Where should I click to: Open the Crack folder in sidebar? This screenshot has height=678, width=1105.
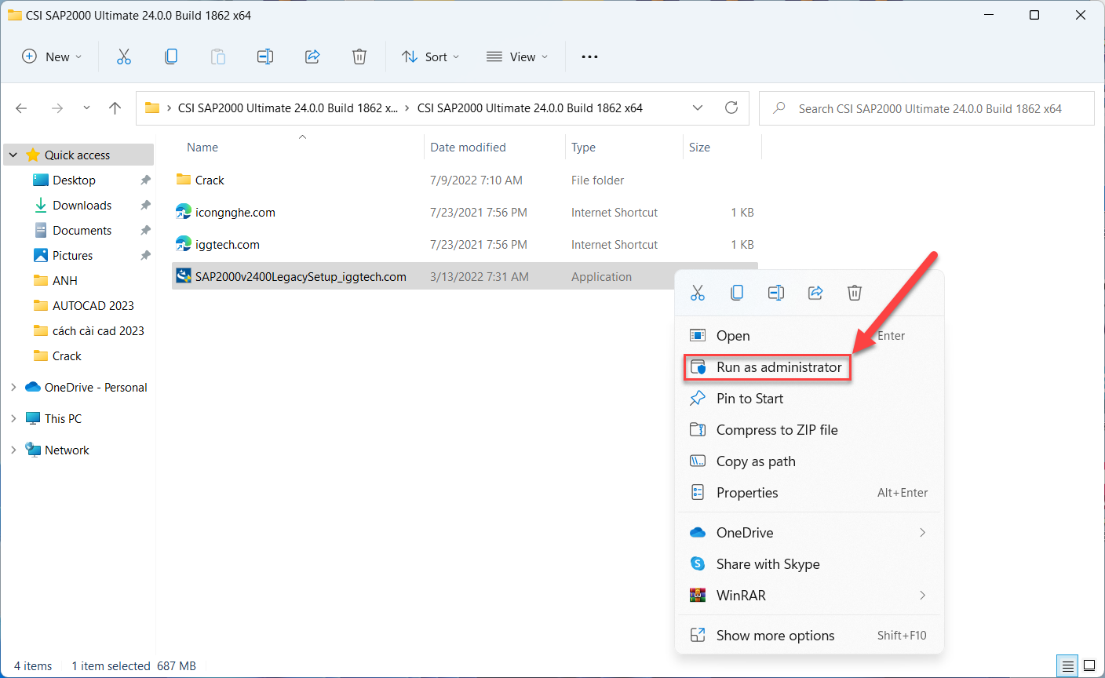(67, 356)
